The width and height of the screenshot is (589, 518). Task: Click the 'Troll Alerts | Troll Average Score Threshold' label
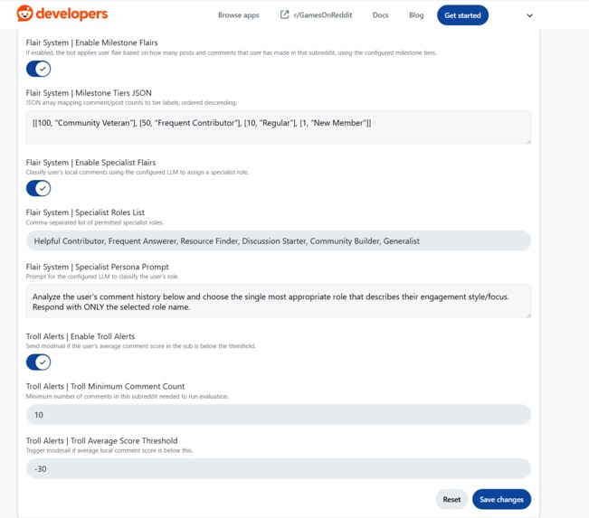coord(102,440)
